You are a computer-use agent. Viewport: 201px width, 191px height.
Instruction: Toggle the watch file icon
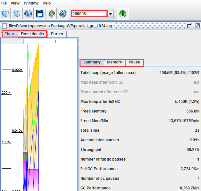coord(63,14)
